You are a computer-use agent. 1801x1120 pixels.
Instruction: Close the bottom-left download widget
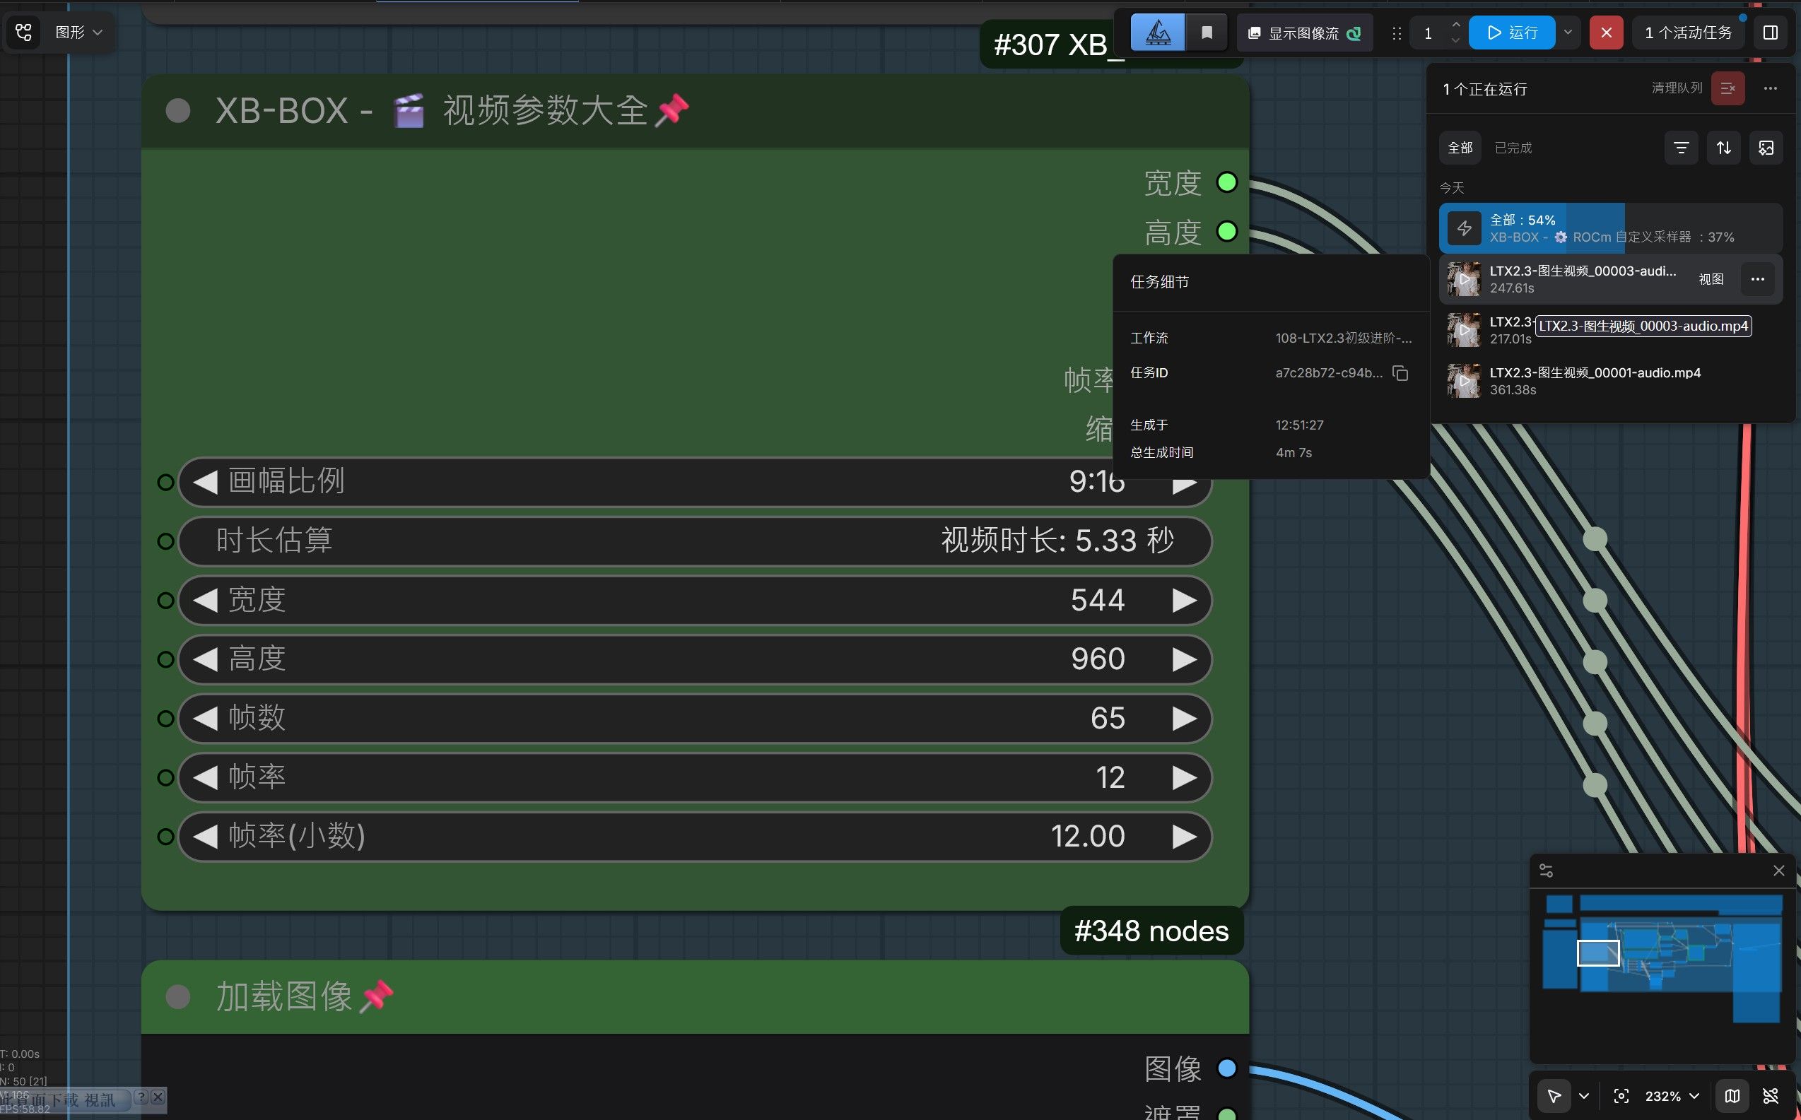pos(158,1097)
